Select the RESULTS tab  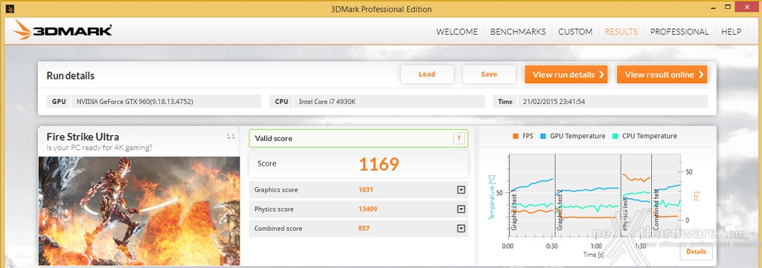point(621,32)
